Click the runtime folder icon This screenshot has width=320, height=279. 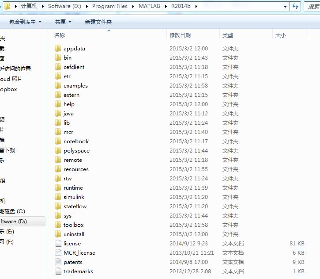pos(58,187)
